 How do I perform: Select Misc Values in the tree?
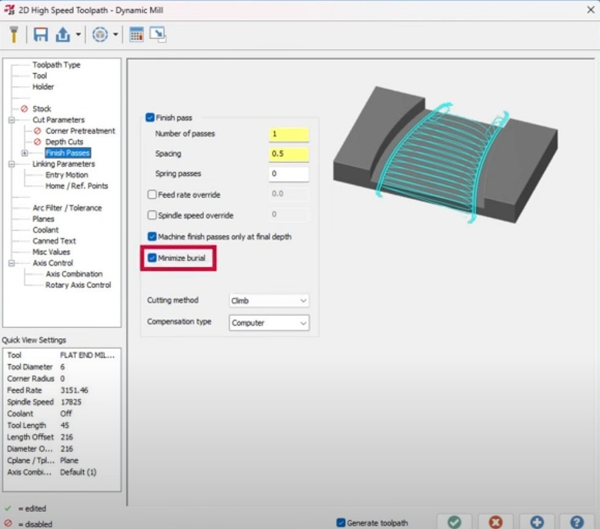pos(51,252)
